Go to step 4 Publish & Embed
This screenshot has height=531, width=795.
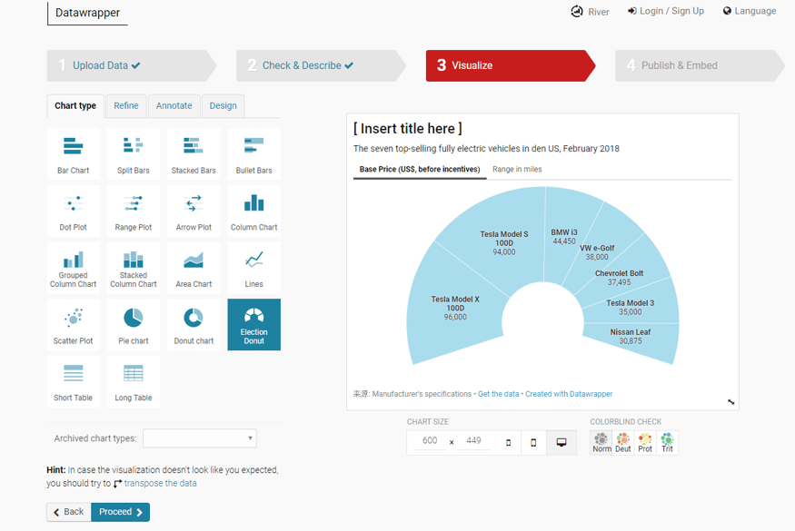pos(700,65)
